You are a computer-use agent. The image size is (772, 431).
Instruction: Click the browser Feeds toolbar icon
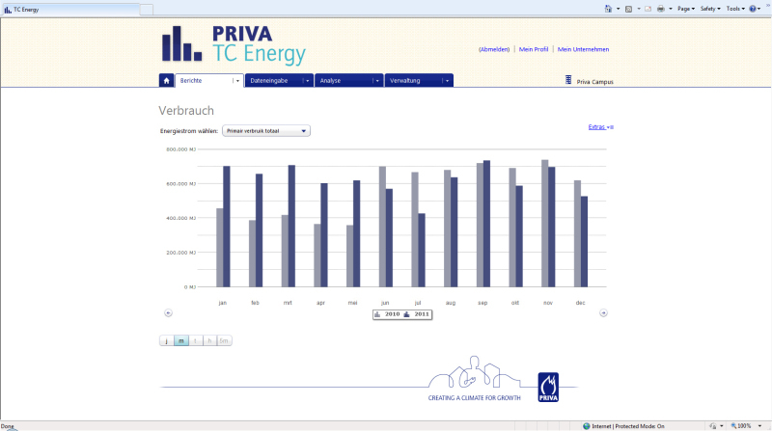[x=629, y=9]
